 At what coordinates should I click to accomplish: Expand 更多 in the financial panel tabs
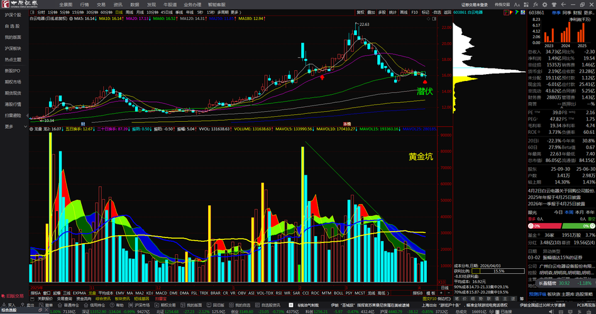point(589,12)
